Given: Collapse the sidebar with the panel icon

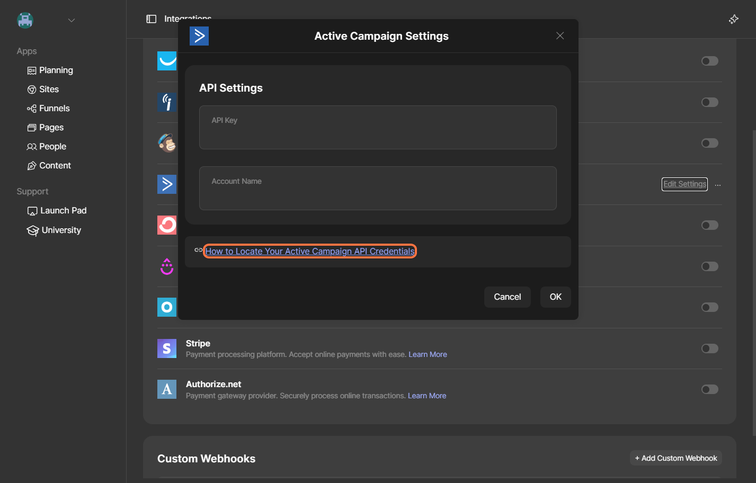Looking at the screenshot, I should [x=152, y=19].
